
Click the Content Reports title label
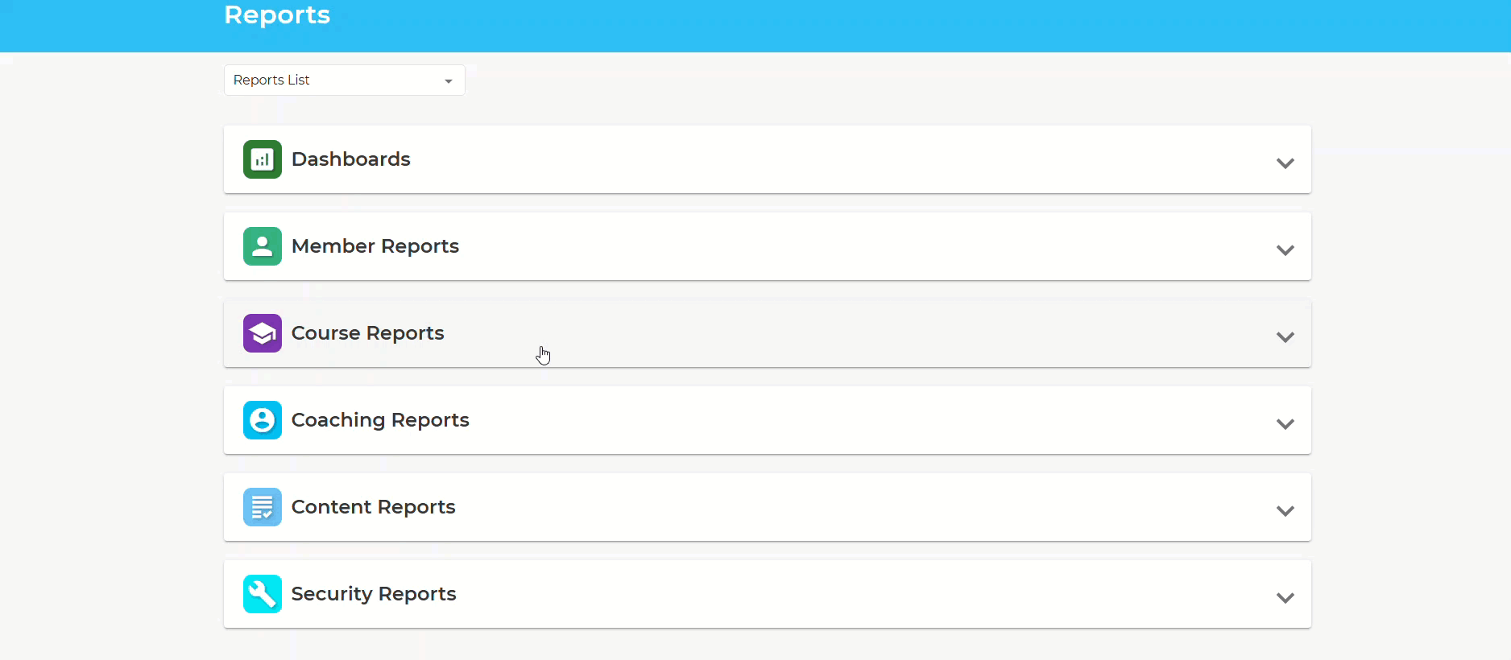[x=373, y=507]
